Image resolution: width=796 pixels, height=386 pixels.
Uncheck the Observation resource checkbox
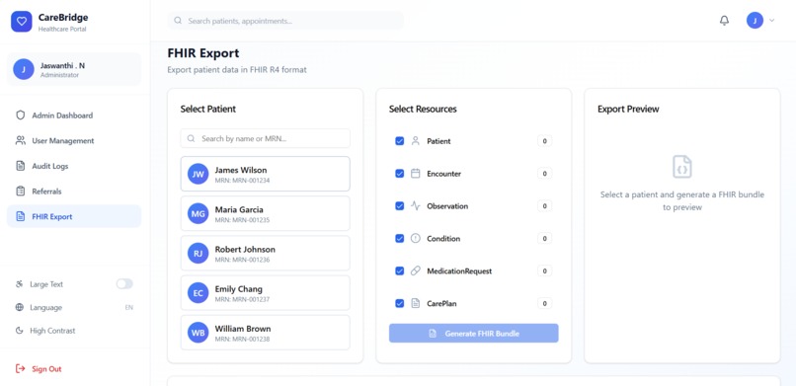click(x=400, y=206)
